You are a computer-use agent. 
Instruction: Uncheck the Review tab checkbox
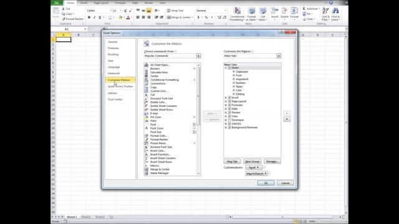229,113
